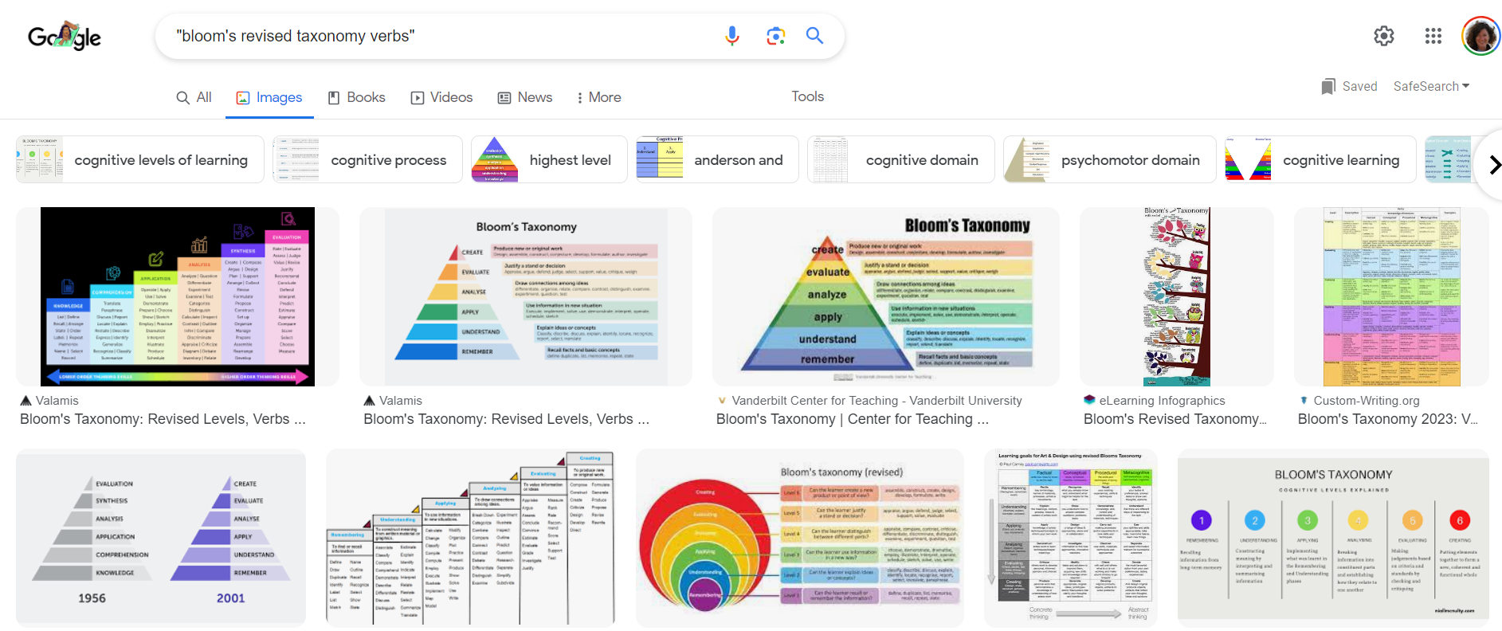The height and width of the screenshot is (631, 1502).
Task: Click the Google account profile picture
Action: point(1480,36)
